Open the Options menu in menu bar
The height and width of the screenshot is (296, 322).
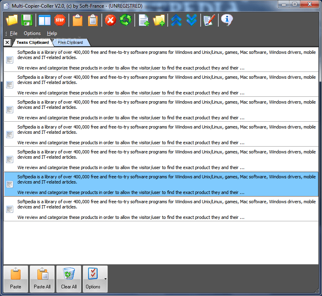(x=32, y=33)
